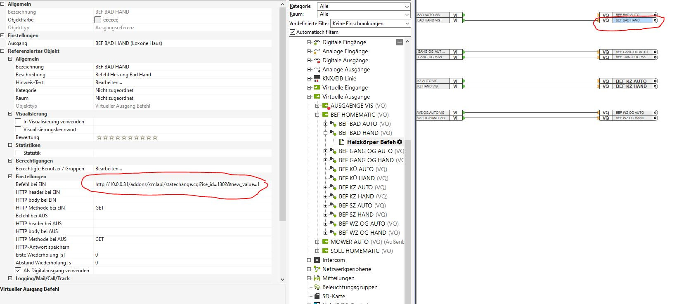Image resolution: width=679 pixels, height=304 pixels.
Task: Collapse the BEF HOMEMATIC tree node
Action: 317,115
